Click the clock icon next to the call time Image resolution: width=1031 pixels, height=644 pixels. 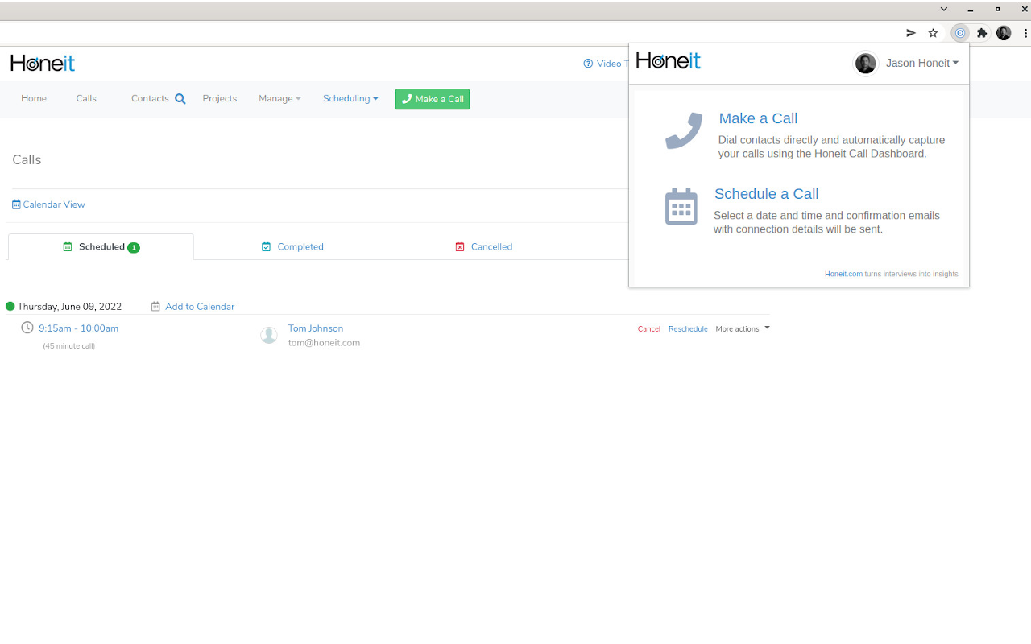[x=27, y=328]
